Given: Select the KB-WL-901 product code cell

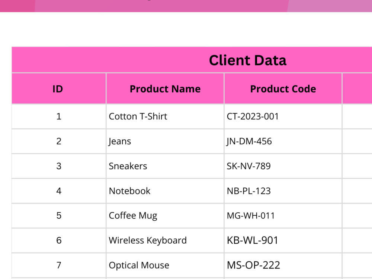Looking at the screenshot, I should point(283,241).
